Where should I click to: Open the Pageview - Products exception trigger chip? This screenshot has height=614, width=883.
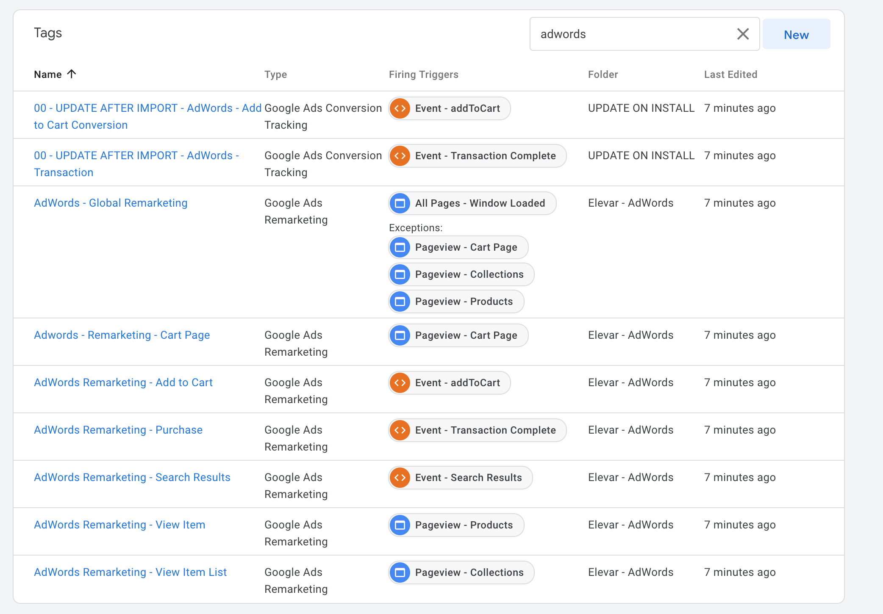click(x=456, y=301)
